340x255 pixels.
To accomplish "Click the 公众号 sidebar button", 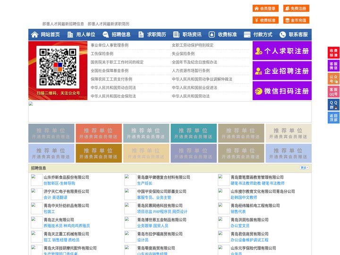I will point(333,79).
